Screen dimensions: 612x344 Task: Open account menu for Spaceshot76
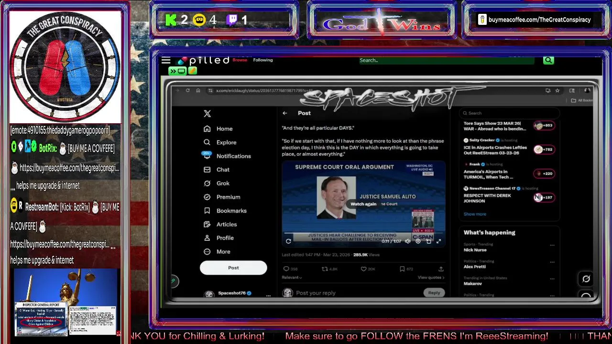click(x=268, y=296)
